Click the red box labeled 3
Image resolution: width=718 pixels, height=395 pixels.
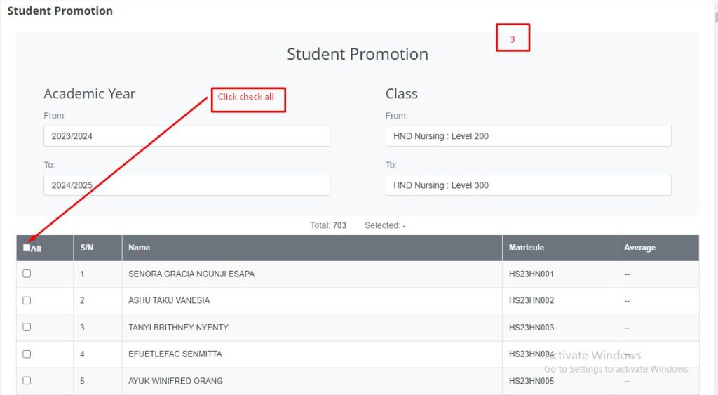[x=513, y=38]
